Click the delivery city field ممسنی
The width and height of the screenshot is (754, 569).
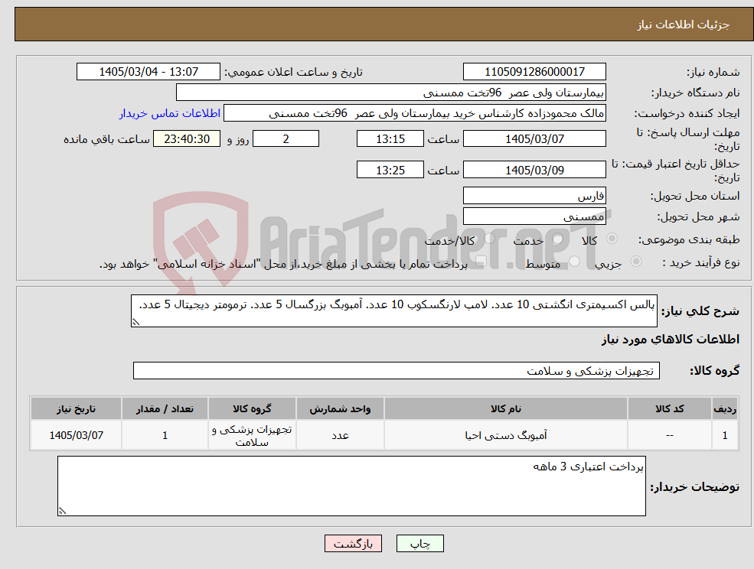click(x=534, y=216)
